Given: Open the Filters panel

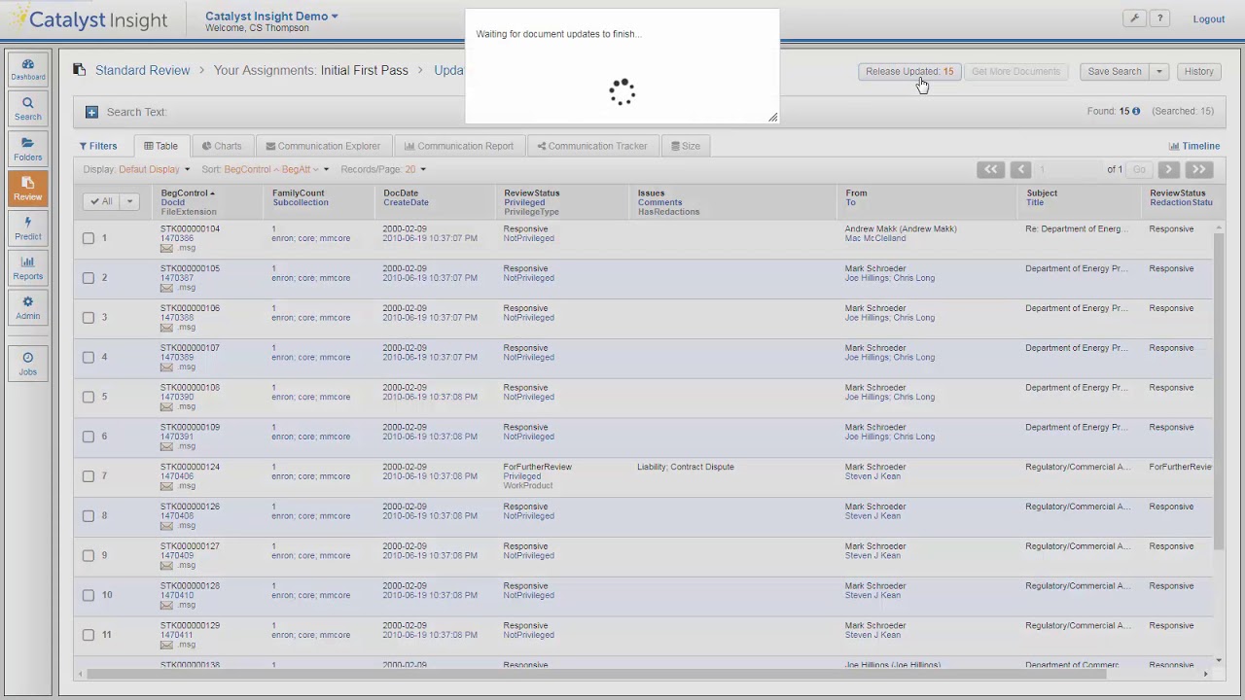Looking at the screenshot, I should pyautogui.click(x=98, y=146).
